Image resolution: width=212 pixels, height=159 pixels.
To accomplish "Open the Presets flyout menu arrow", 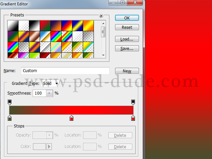I will [x=101, y=16].
